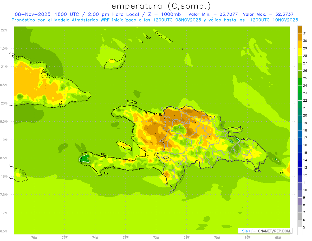312x241 pixels.
Task: Click the "22N" latitude axis label
Action: (x=4, y=30)
